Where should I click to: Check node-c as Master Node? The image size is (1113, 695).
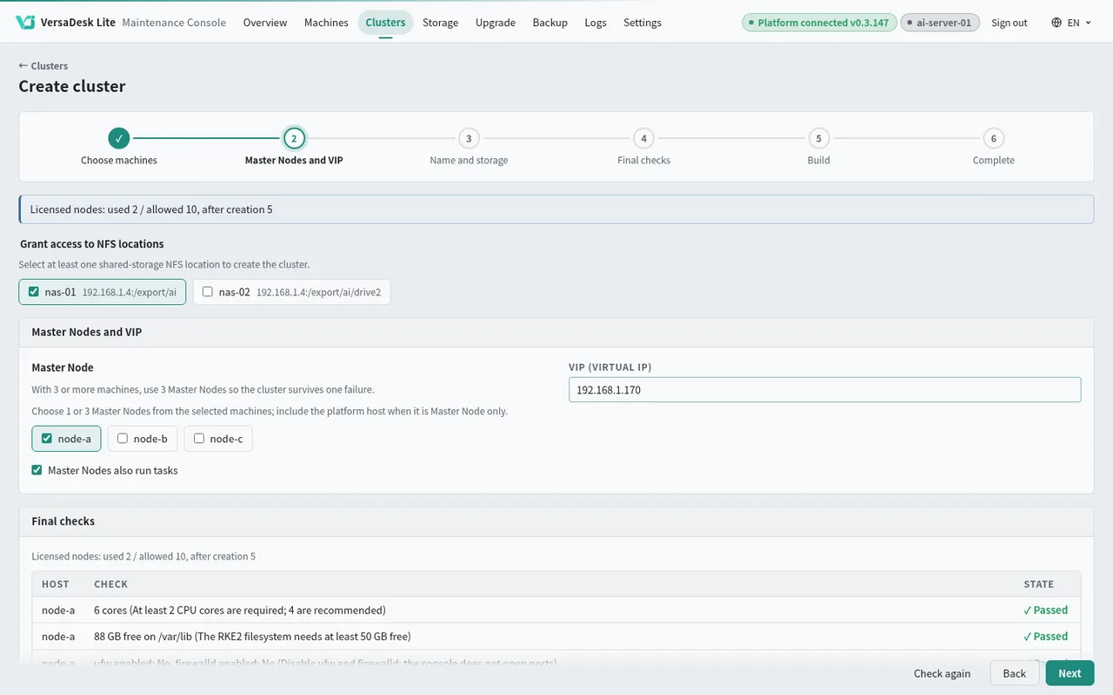pyautogui.click(x=199, y=439)
